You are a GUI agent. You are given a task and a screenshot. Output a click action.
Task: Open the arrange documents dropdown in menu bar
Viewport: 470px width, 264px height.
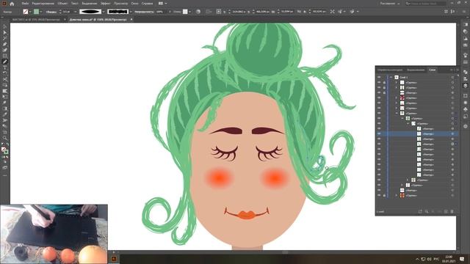162,4
